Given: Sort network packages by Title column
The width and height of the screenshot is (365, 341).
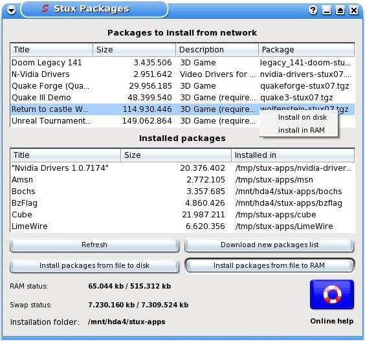Looking at the screenshot, I should tap(51, 50).
